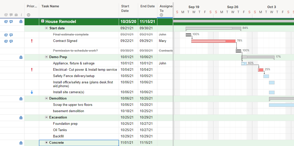Screen dimensions: 294x146
Task: Click the Backfill task name cell
Action: click(x=58, y=136)
